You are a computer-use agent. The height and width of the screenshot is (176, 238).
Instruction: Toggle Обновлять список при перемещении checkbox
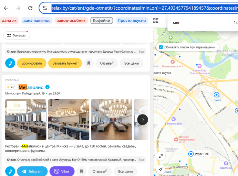[161, 47]
